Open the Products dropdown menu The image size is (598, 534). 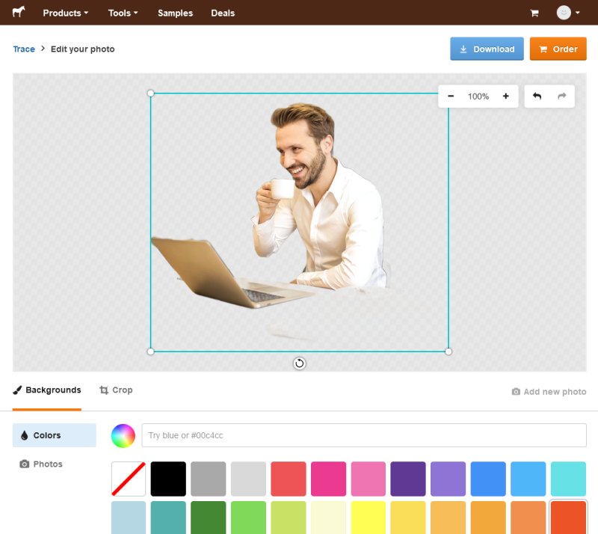pos(65,13)
